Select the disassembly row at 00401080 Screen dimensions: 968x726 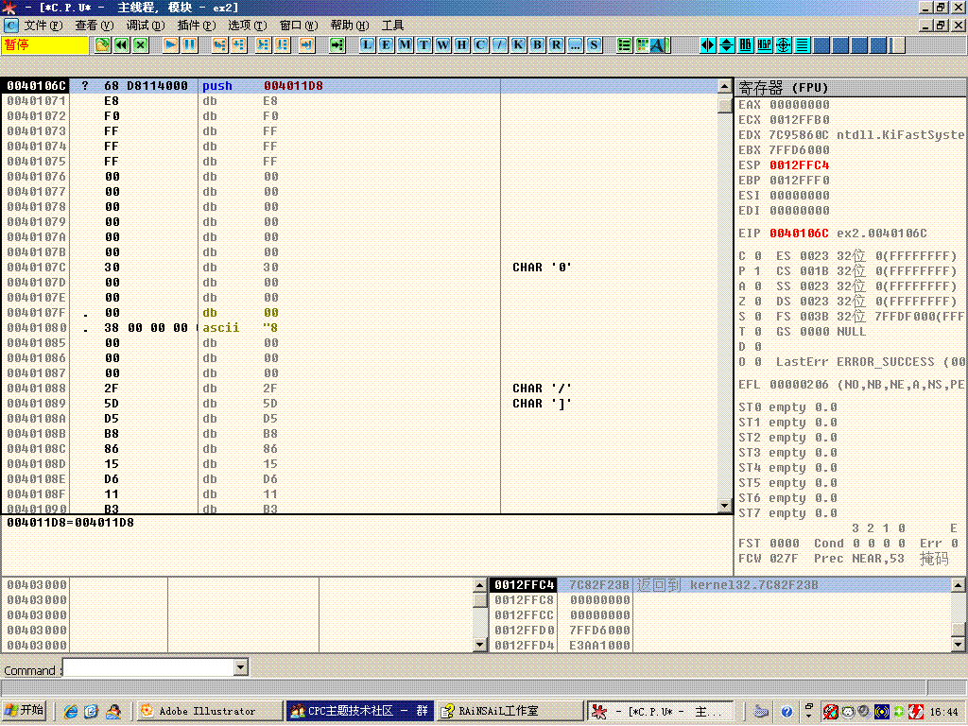point(360,328)
